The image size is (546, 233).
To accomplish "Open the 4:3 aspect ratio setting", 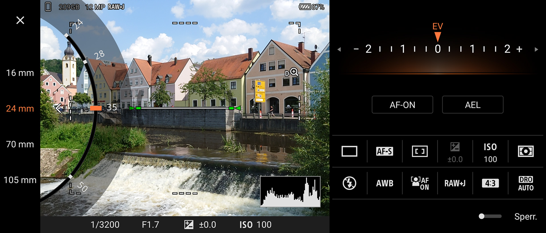I will click(490, 183).
